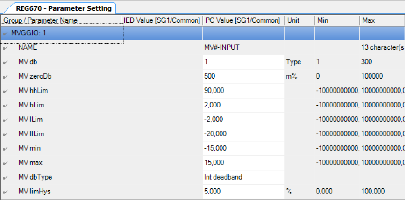
Task: Edit the MV db PC value field showing 1
Action: click(x=243, y=62)
